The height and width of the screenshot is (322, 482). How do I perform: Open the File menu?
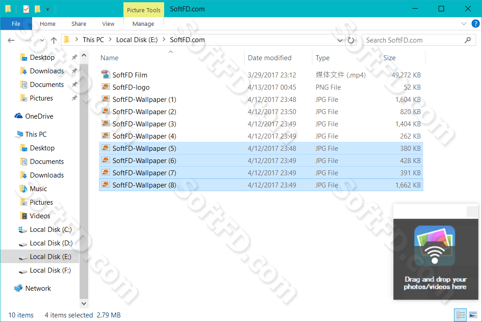pos(16,24)
